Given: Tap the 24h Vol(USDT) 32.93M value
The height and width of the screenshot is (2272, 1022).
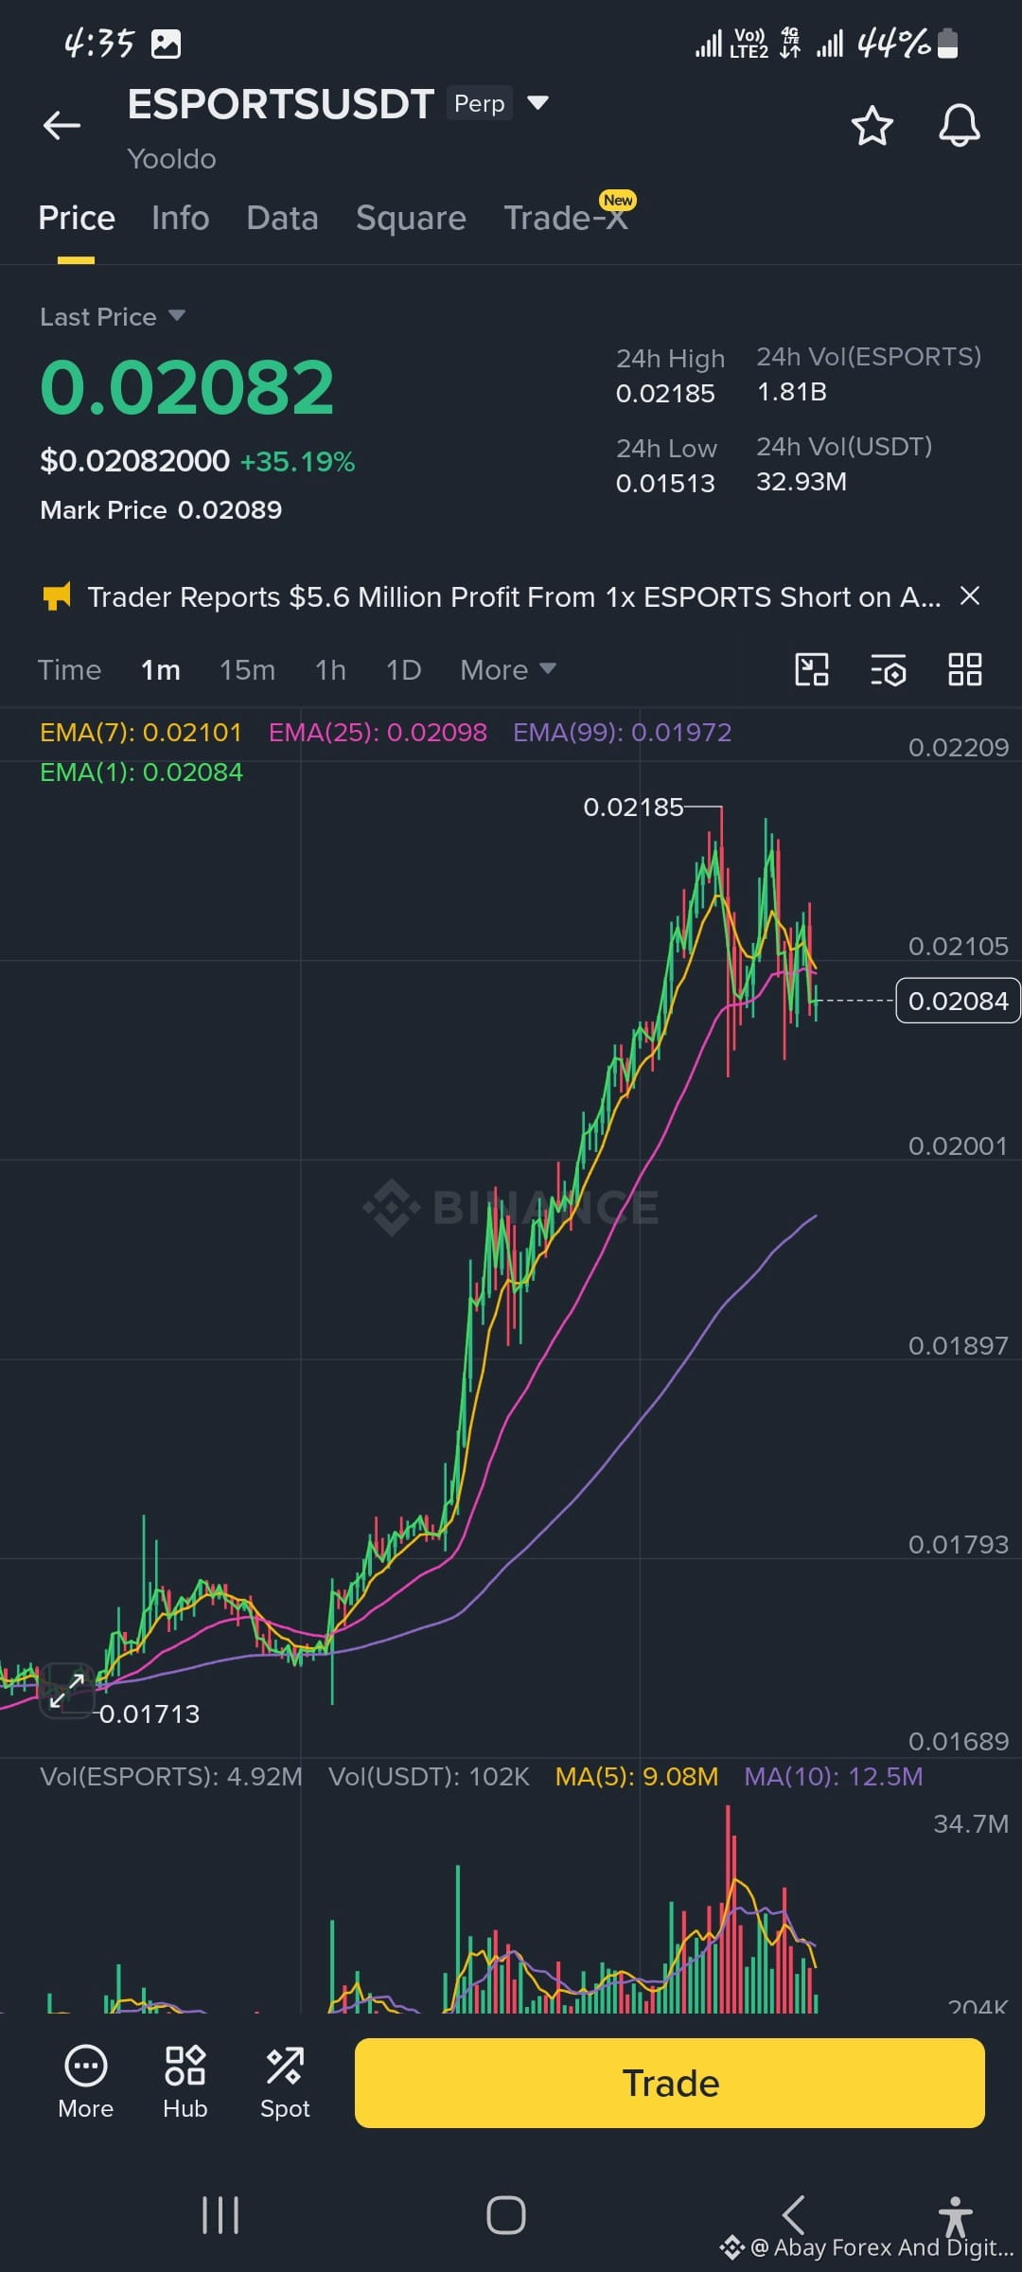Looking at the screenshot, I should 802,481.
